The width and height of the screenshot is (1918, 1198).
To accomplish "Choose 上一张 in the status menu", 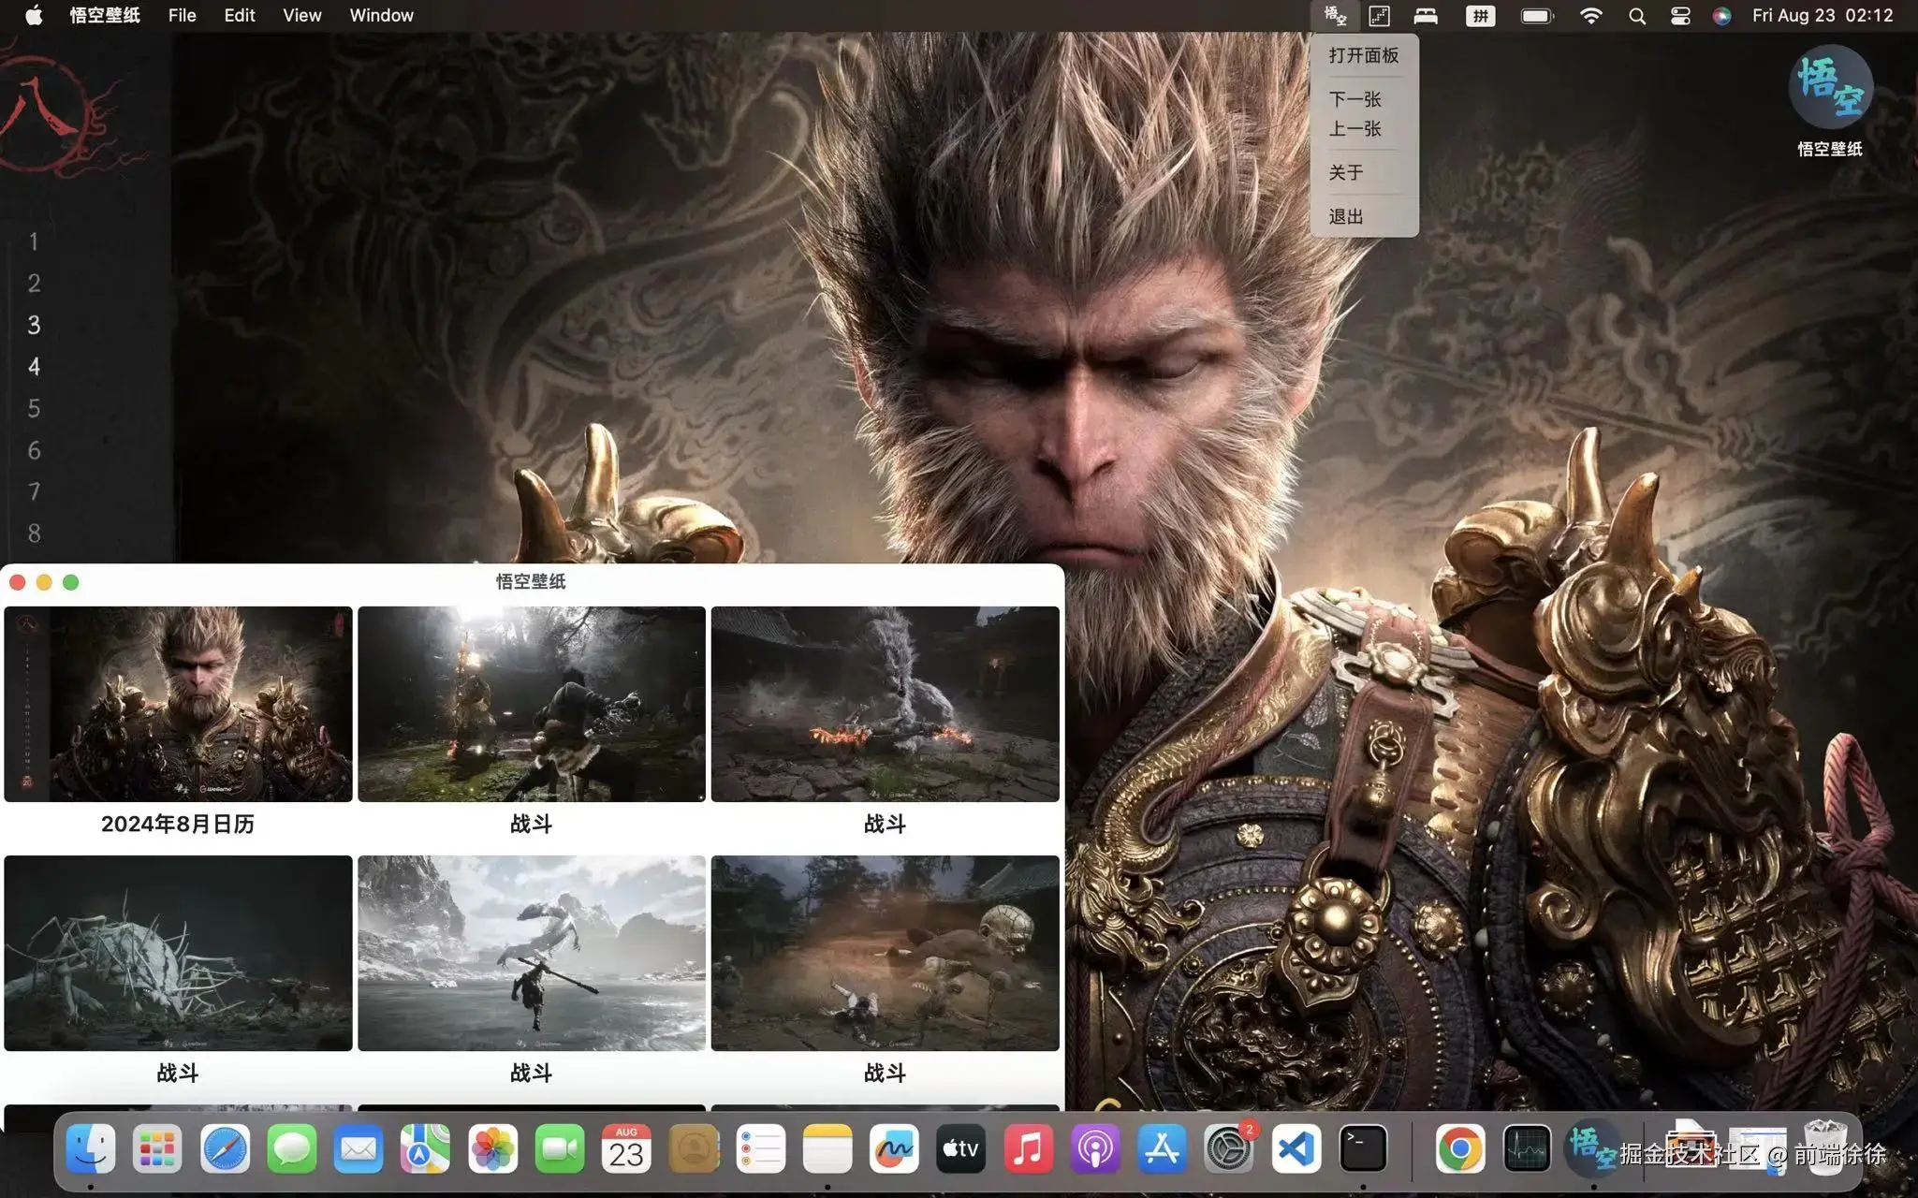I will [x=1354, y=129].
